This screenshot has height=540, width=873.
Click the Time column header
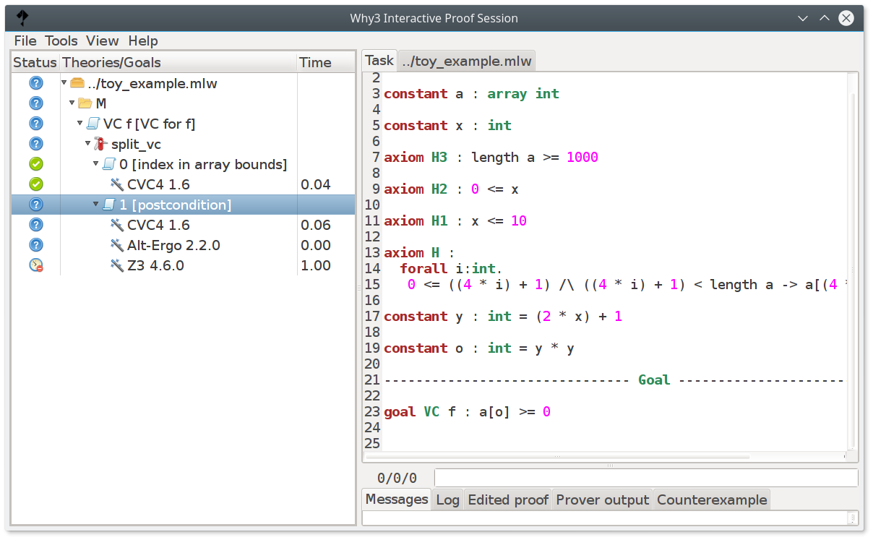[x=326, y=62]
